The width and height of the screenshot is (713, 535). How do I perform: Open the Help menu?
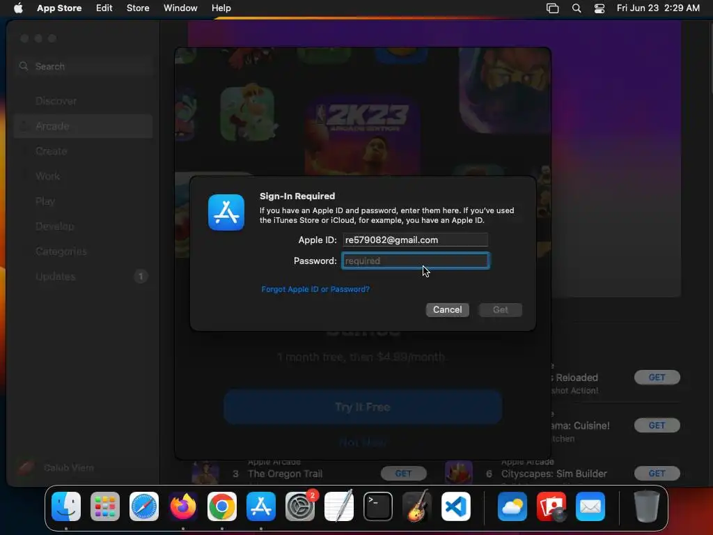[221, 8]
